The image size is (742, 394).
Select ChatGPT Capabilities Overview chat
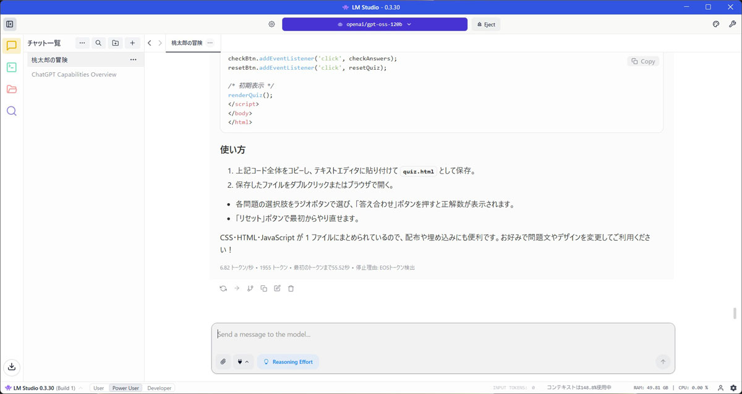pyautogui.click(x=74, y=75)
